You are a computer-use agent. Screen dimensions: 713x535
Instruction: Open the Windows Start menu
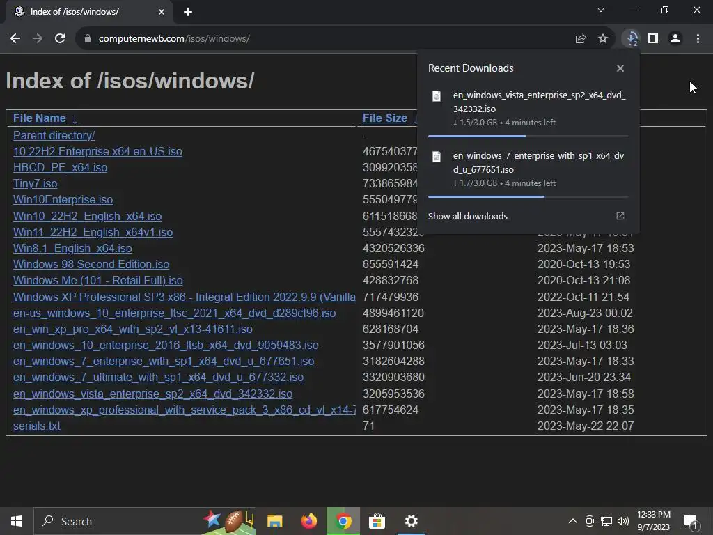(x=17, y=521)
